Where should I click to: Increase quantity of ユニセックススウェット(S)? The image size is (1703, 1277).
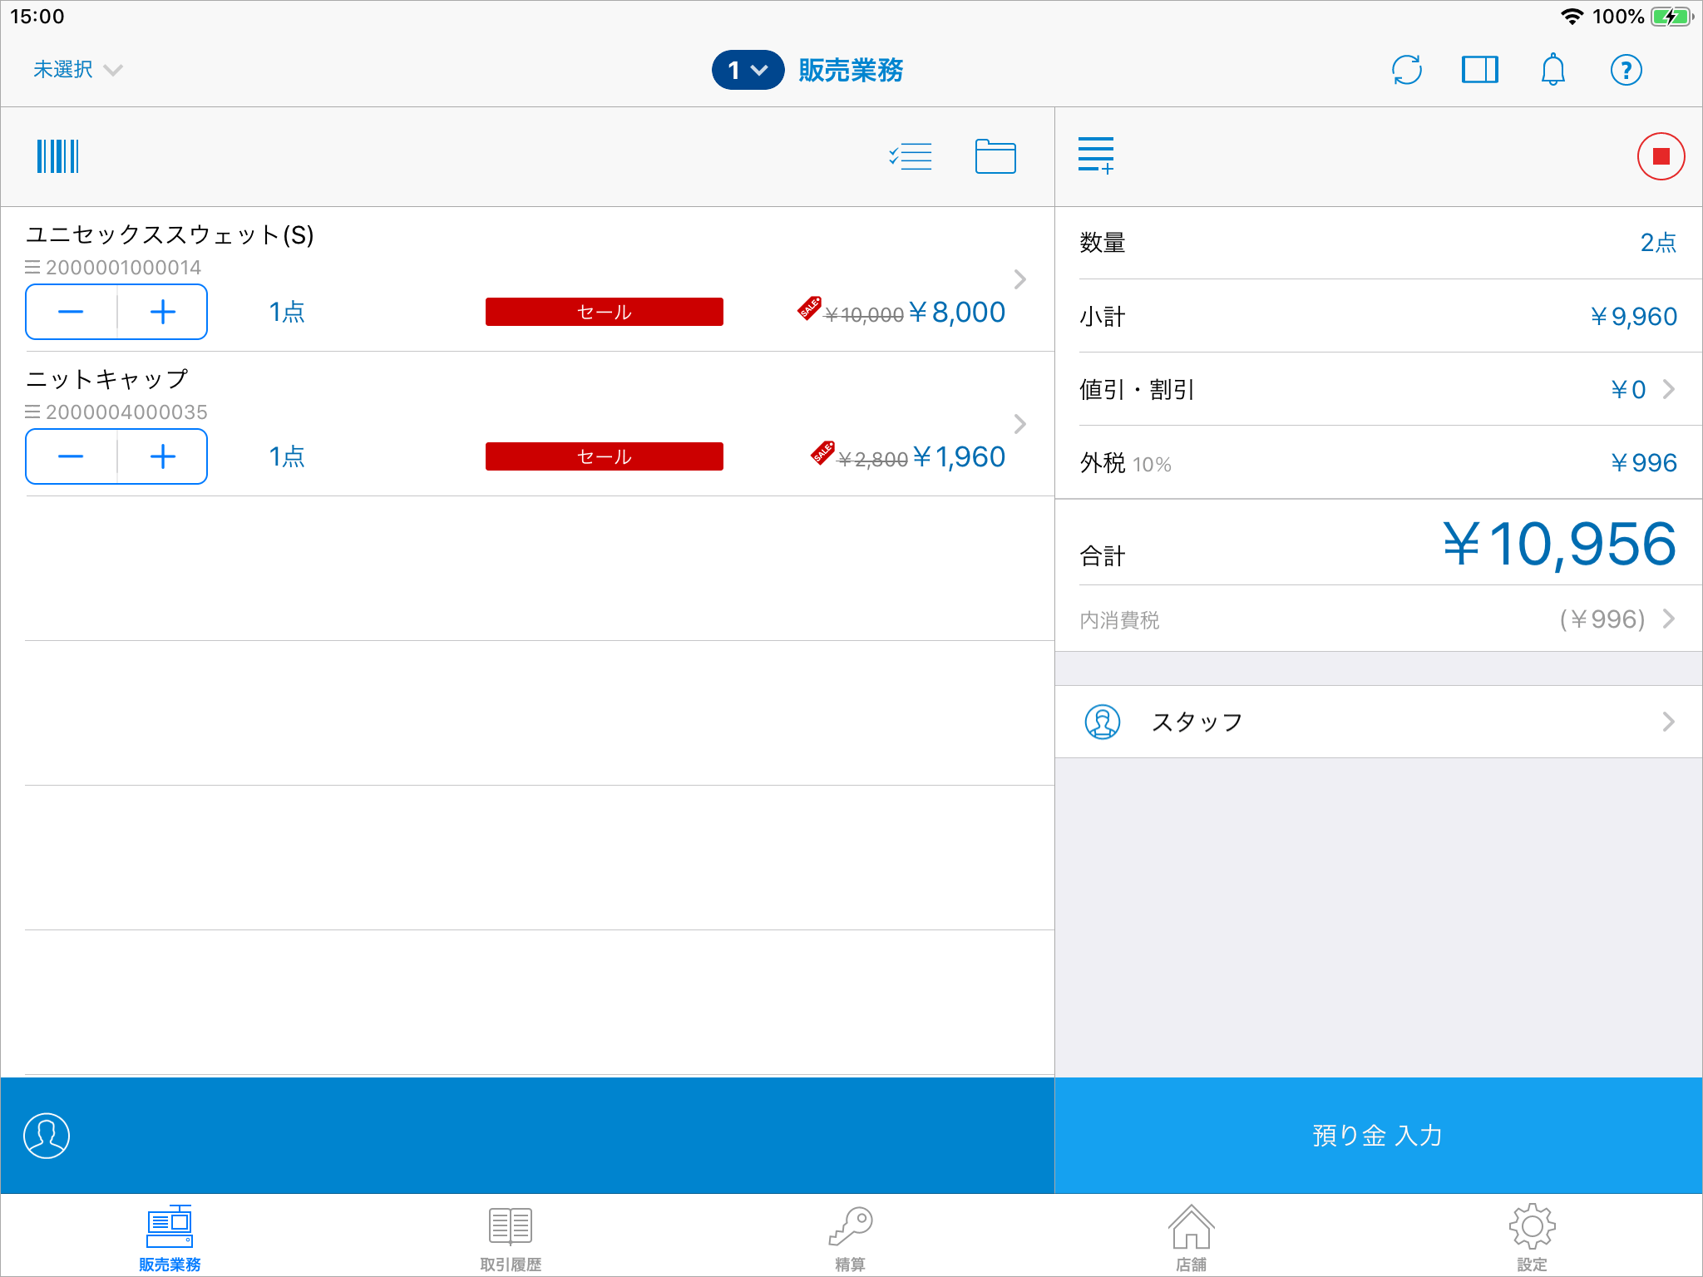(163, 312)
